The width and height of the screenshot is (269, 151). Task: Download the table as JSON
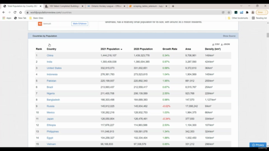225,44
